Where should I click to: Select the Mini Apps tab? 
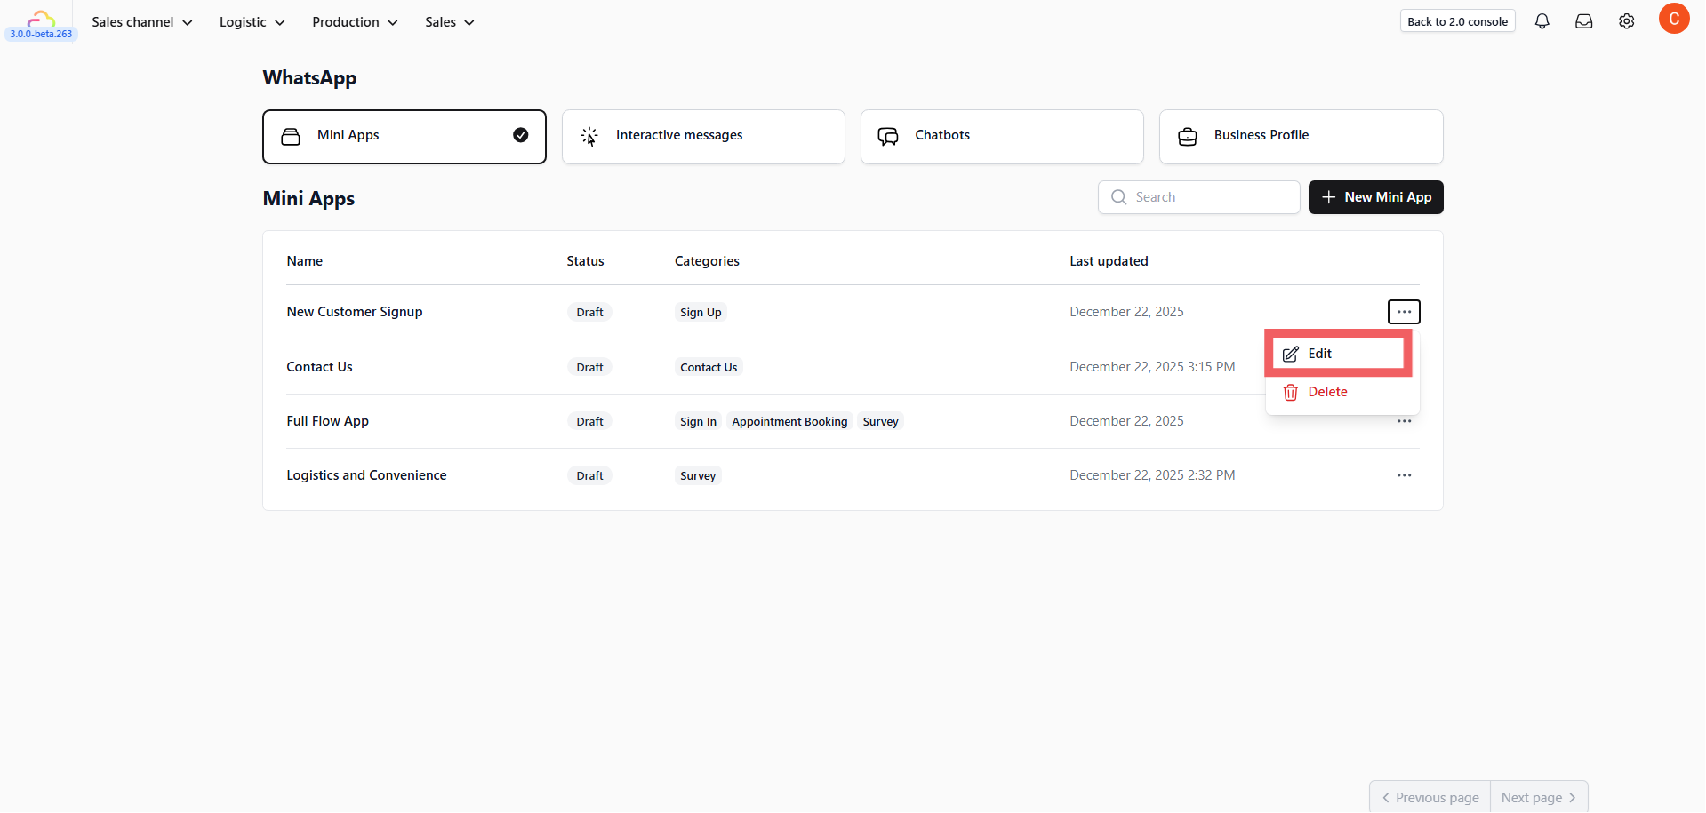tap(404, 137)
